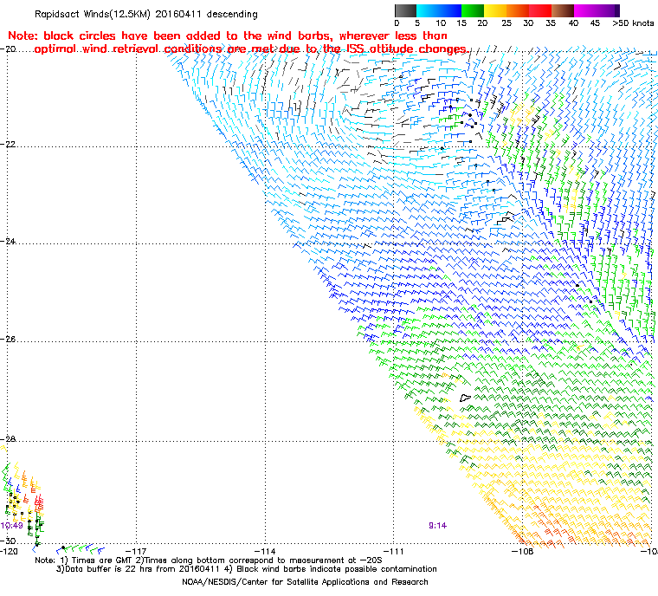Click the magenta 40-45 knots legend segment
The height and width of the screenshot is (596, 658).
point(585,10)
